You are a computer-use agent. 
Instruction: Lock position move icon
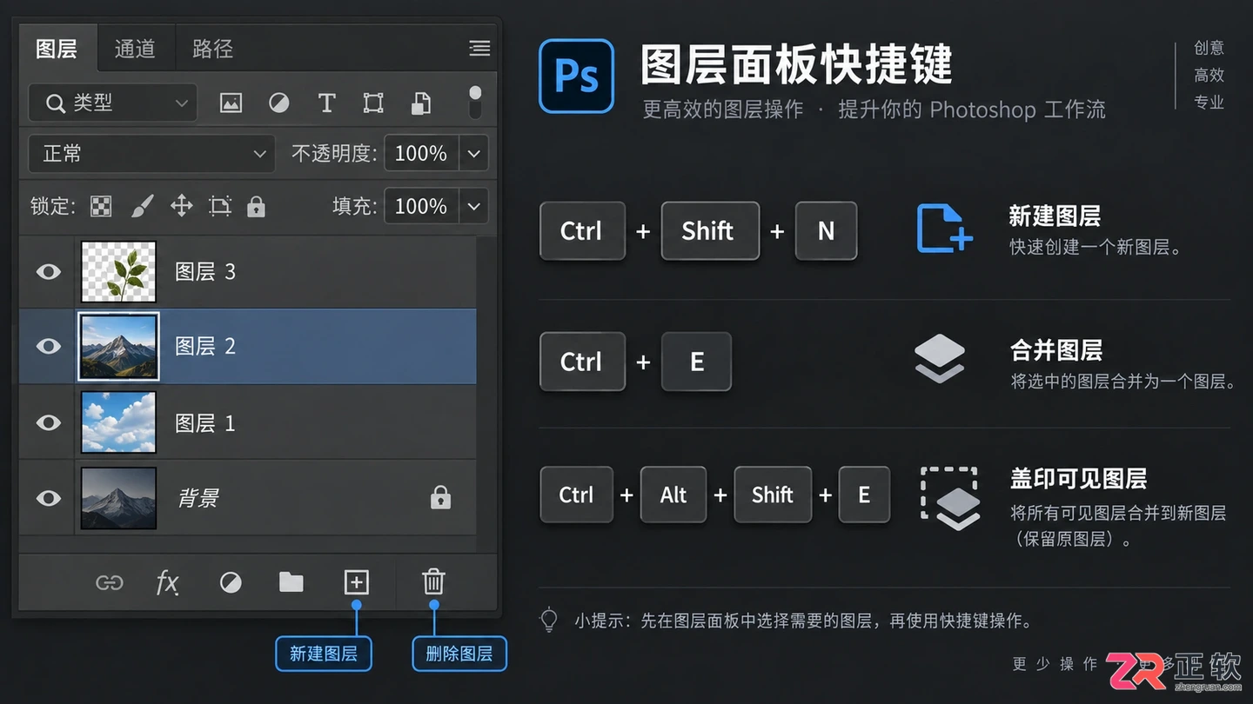pyautogui.click(x=181, y=206)
